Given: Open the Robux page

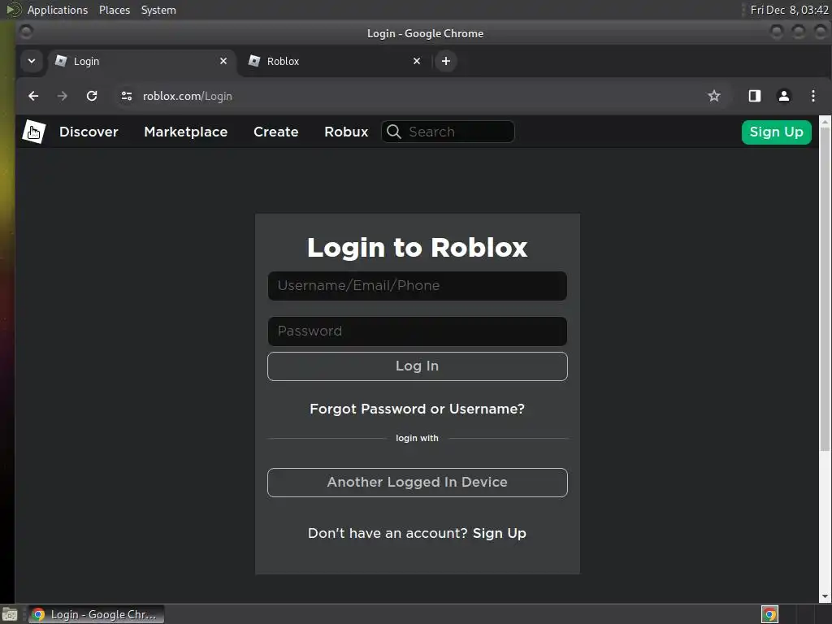Looking at the screenshot, I should 346,132.
